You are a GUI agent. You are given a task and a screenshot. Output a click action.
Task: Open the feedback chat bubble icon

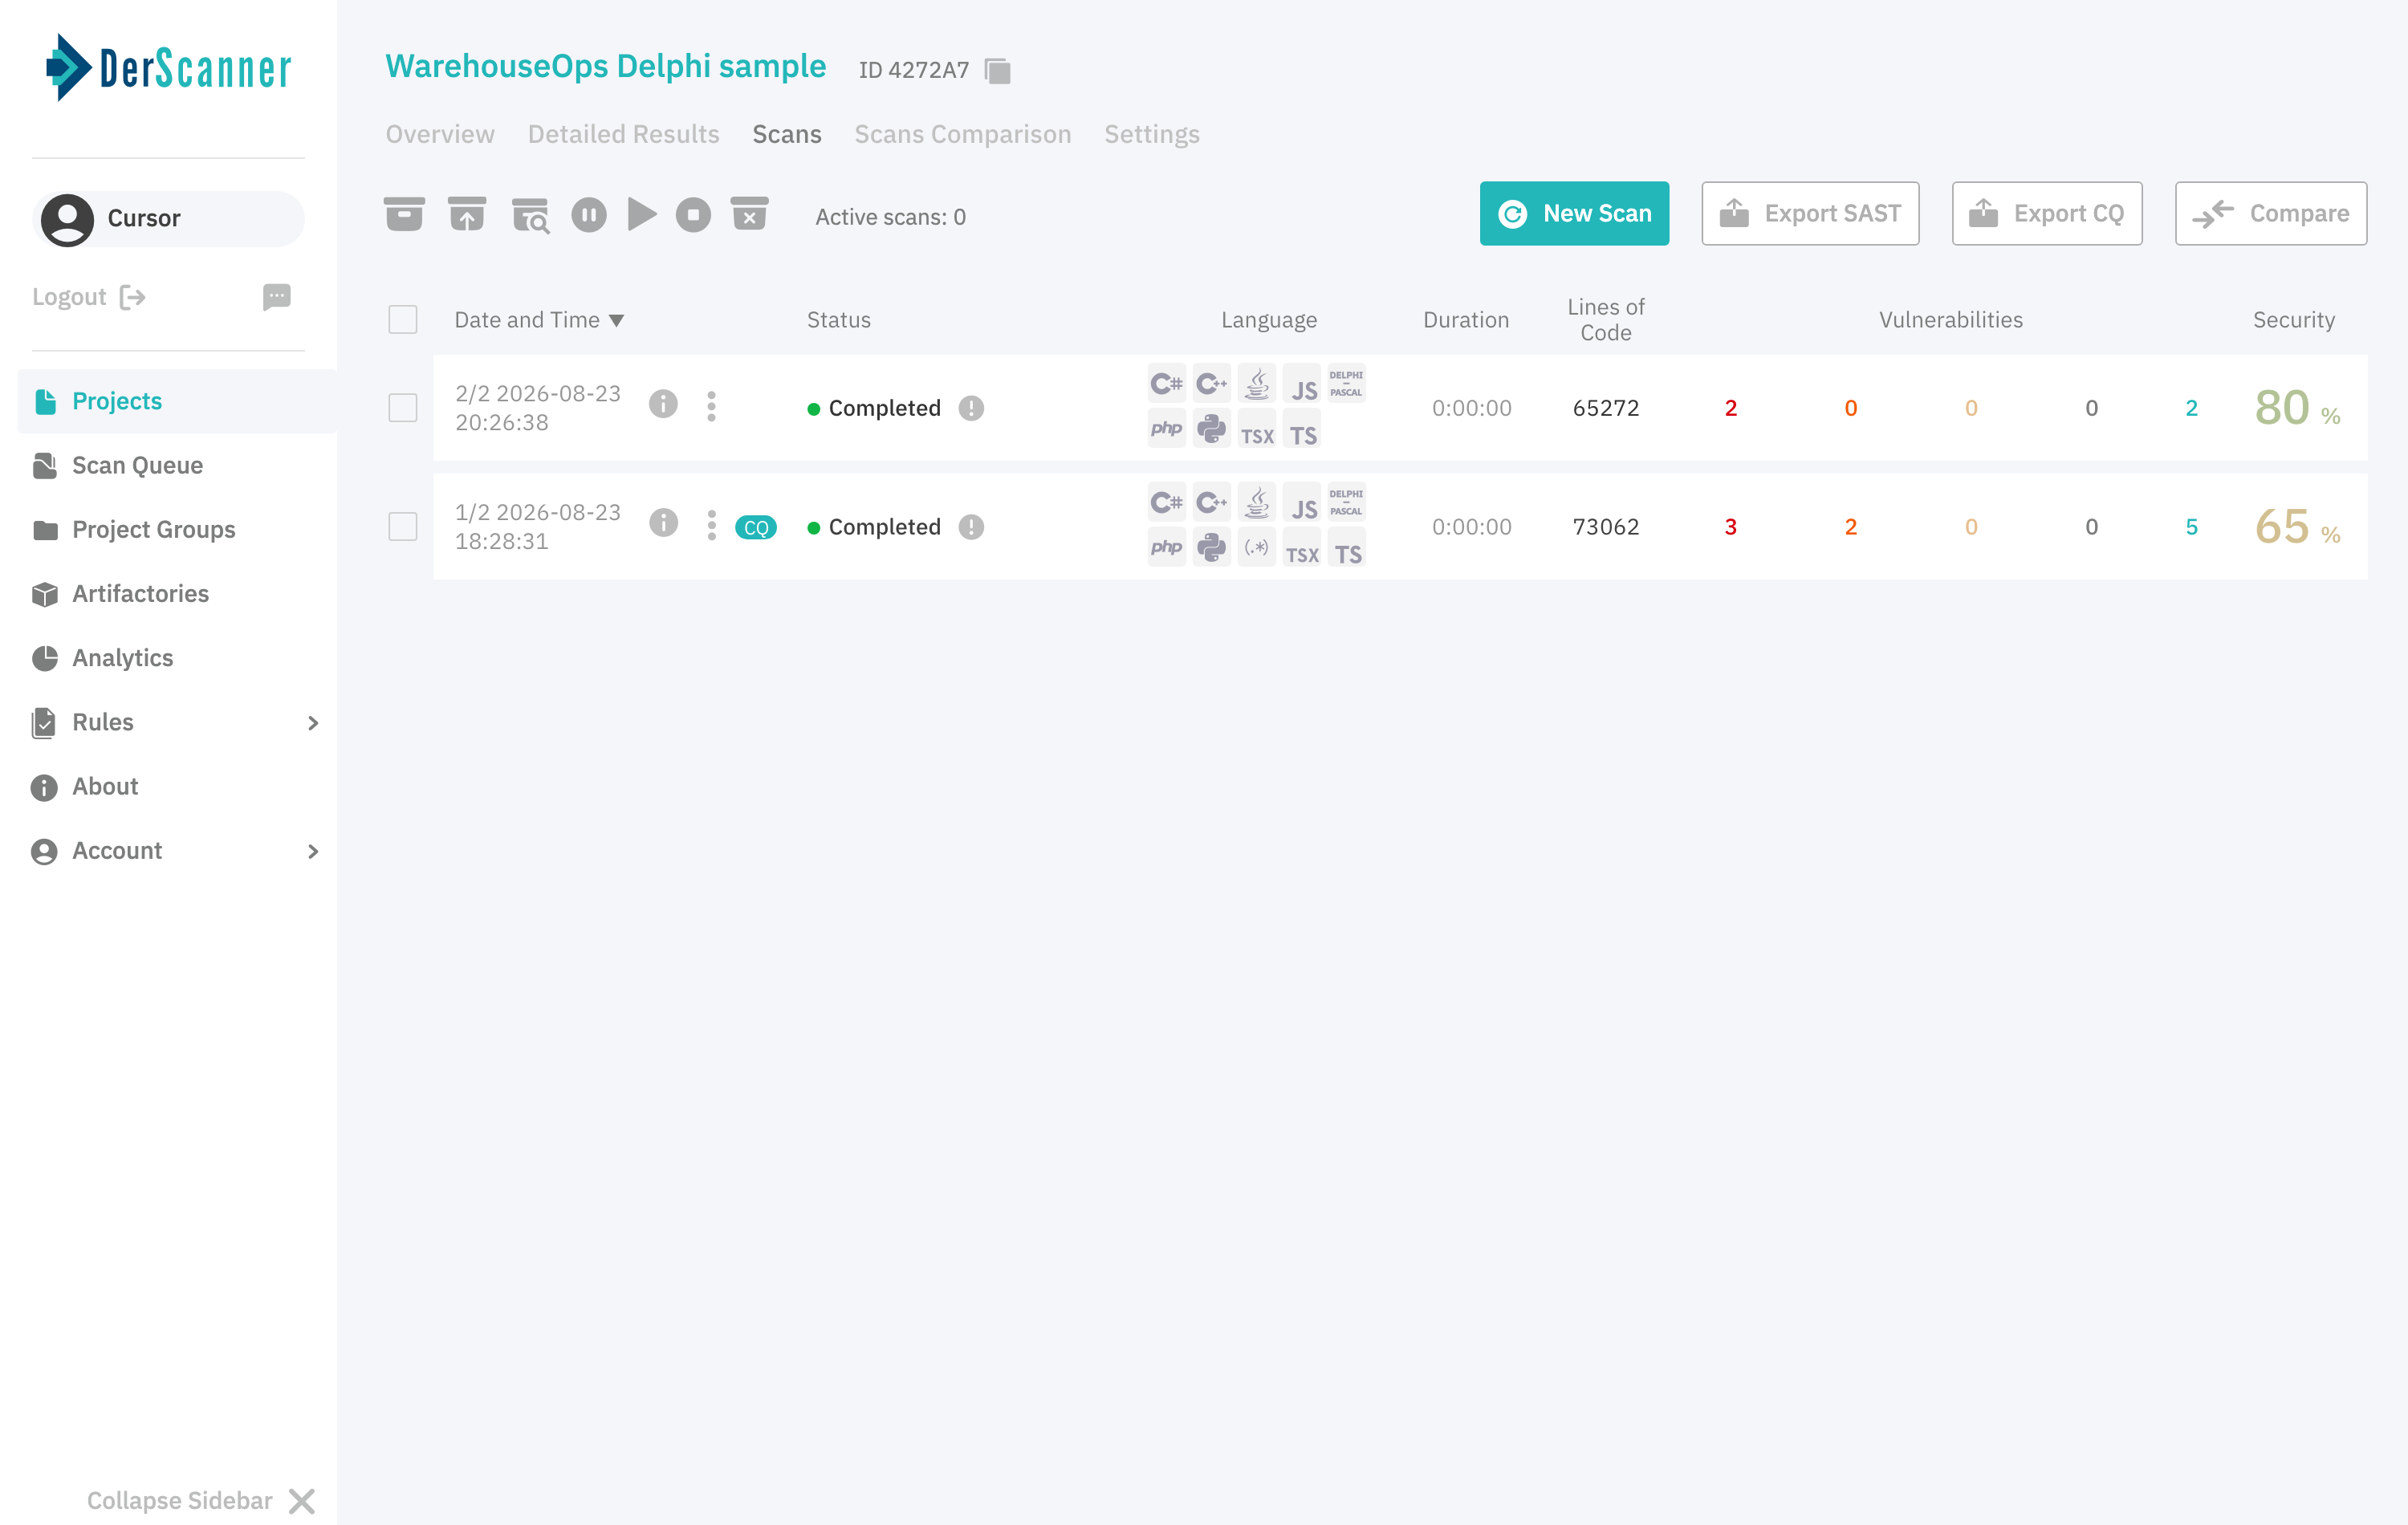(x=277, y=297)
